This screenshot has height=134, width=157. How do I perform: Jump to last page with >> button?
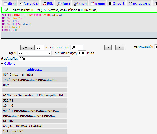(120, 47)
